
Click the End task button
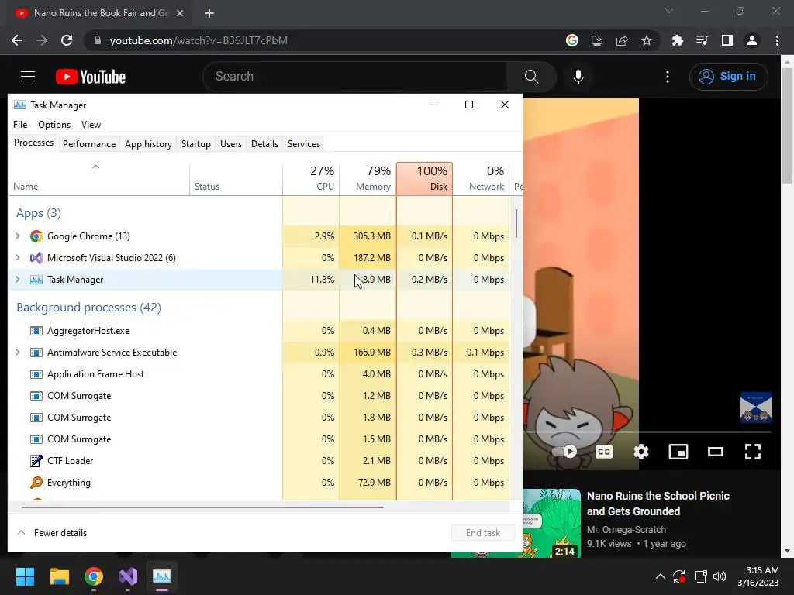coord(483,533)
